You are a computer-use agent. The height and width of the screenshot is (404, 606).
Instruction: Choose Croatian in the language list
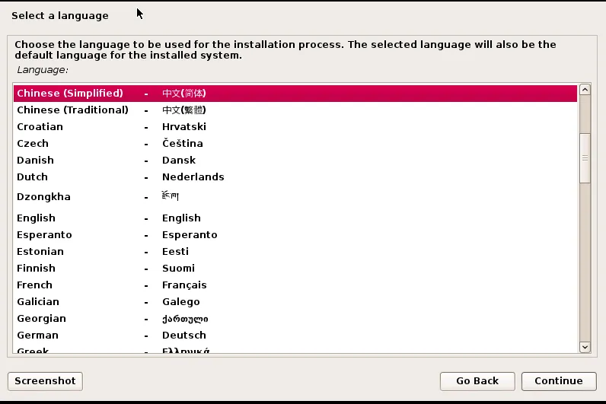40,127
